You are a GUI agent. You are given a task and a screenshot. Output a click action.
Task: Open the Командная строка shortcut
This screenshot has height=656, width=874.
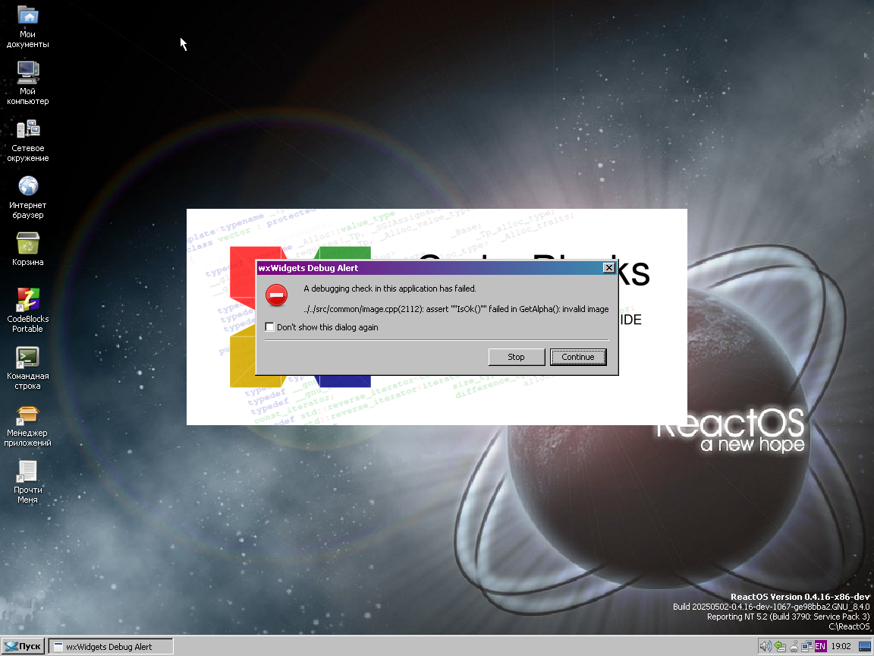click(x=27, y=367)
